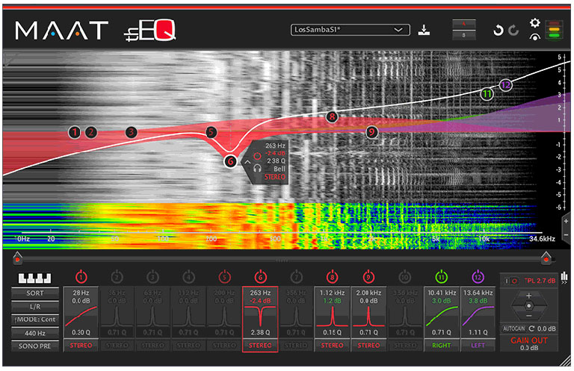The height and width of the screenshot is (371, 574).
Task: Switch to snapshot A
Action: pyautogui.click(x=464, y=24)
